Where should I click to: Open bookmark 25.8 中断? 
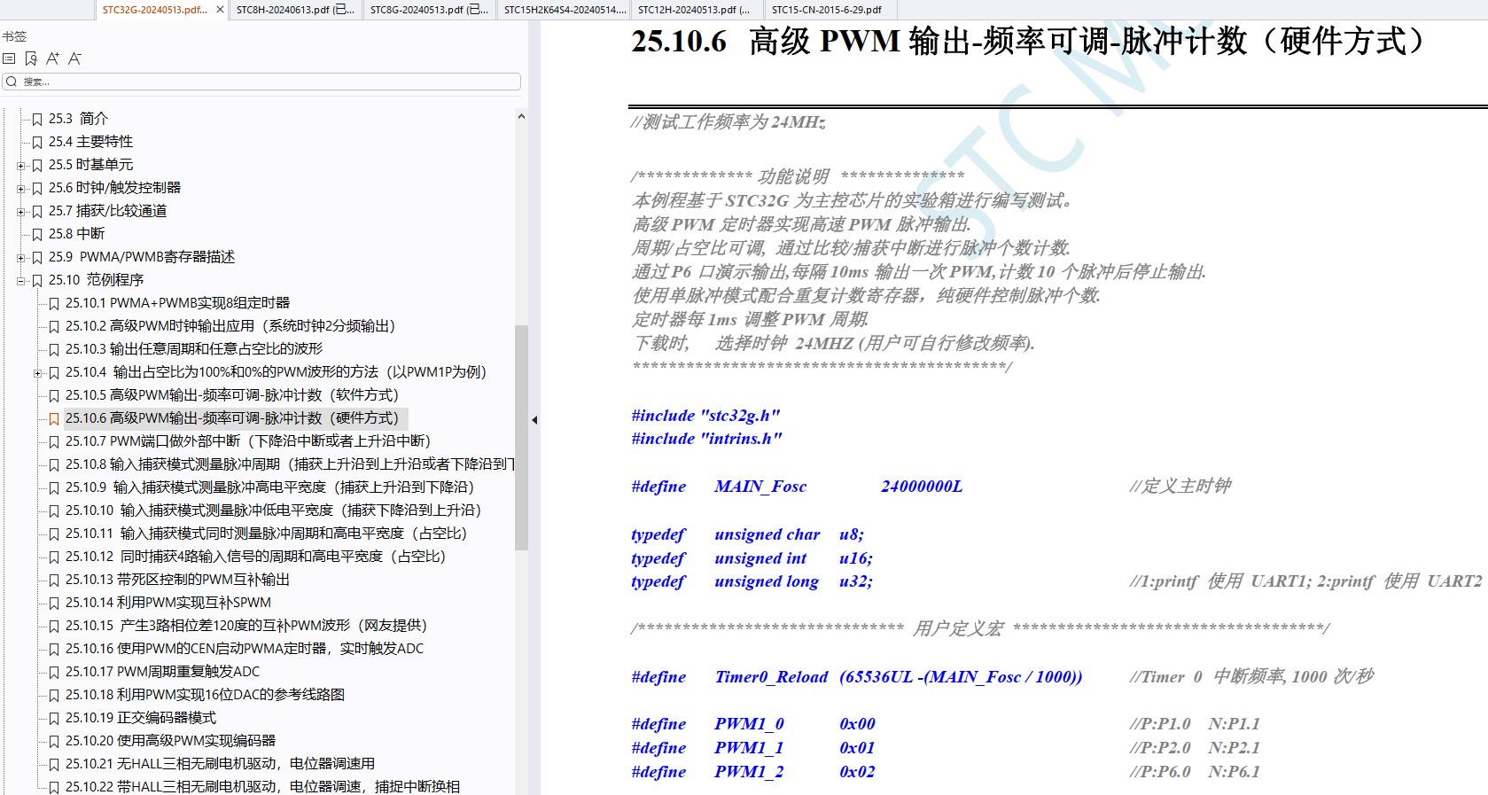tap(76, 234)
